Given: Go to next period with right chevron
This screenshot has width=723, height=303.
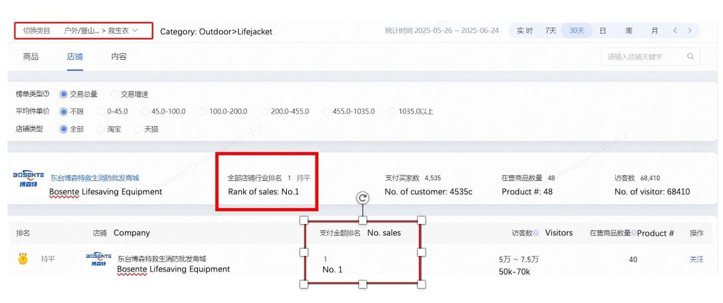Looking at the screenshot, I should (x=690, y=31).
